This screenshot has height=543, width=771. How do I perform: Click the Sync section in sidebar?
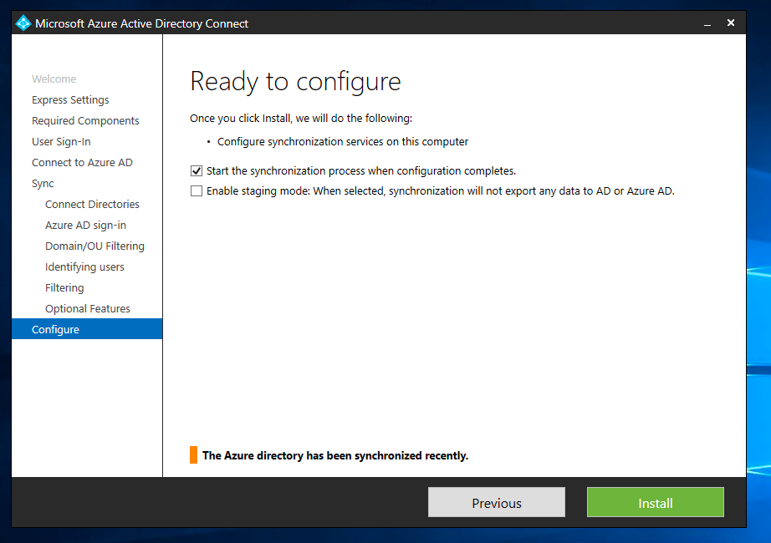coord(43,183)
